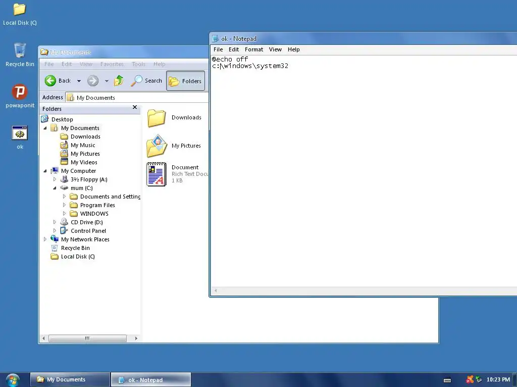Screen dimensions: 517x387
Task: Expand My Network Places tree node
Action: click(45, 239)
